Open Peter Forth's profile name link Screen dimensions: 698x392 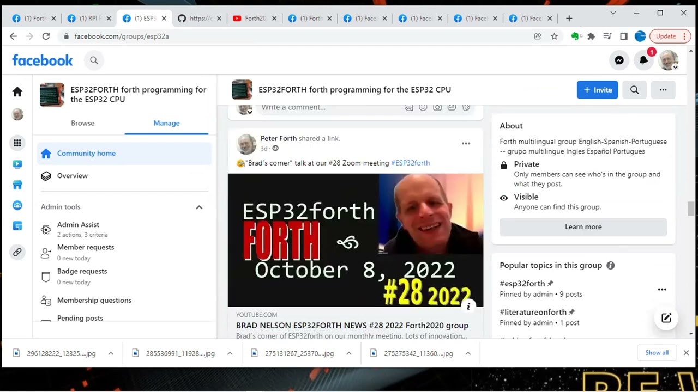[279, 138]
